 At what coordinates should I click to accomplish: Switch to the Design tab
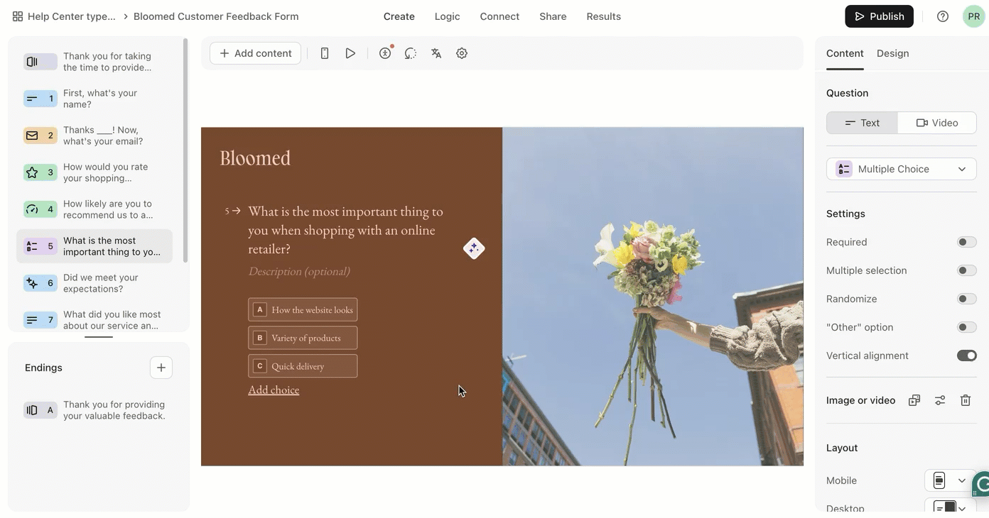pyautogui.click(x=892, y=53)
